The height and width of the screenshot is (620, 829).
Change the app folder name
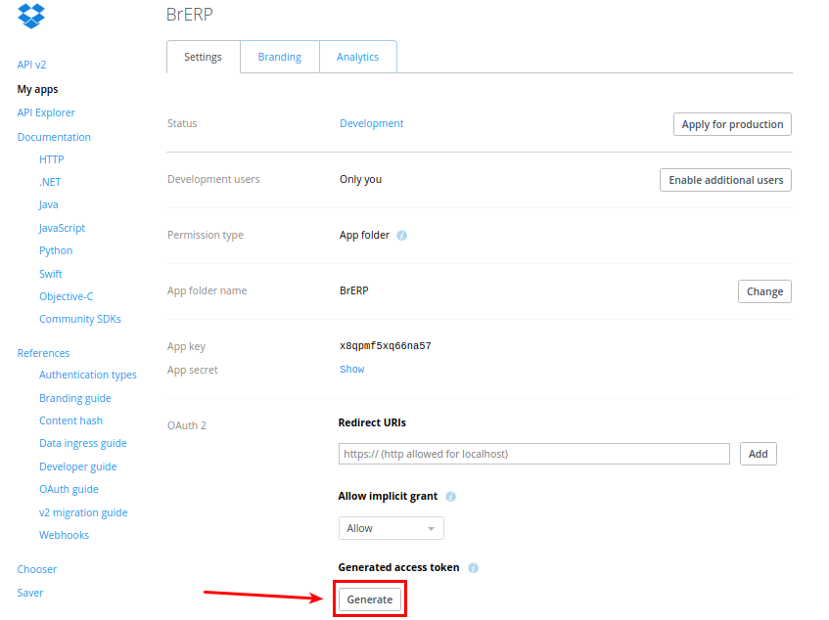(764, 291)
